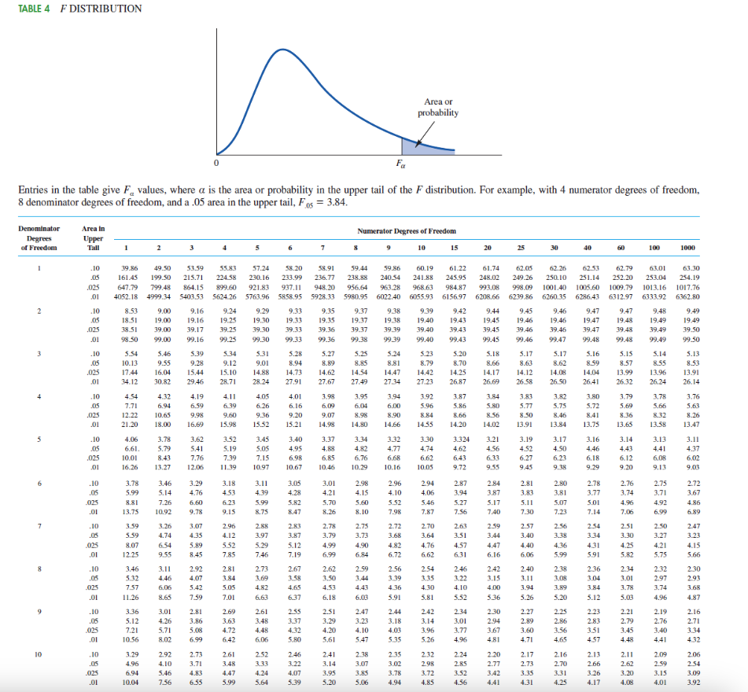The width and height of the screenshot is (748, 692).
Task: Click the cell value '12.25' in denominator row 7
Action: click(131, 554)
